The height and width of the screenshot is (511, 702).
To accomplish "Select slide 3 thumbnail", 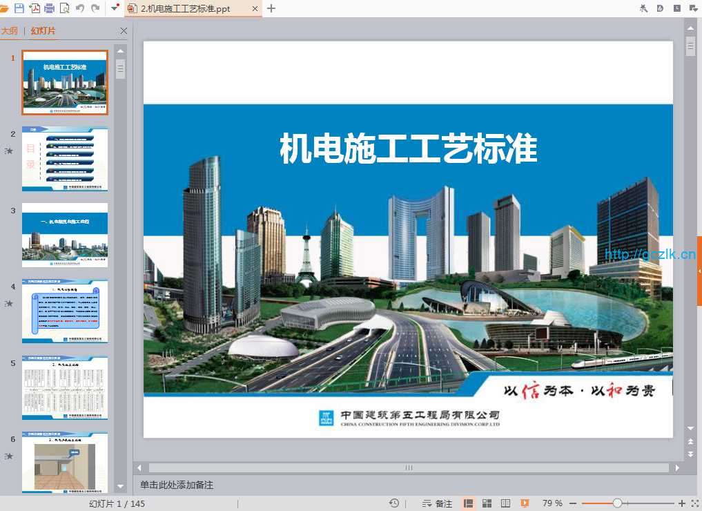I will pyautogui.click(x=65, y=235).
